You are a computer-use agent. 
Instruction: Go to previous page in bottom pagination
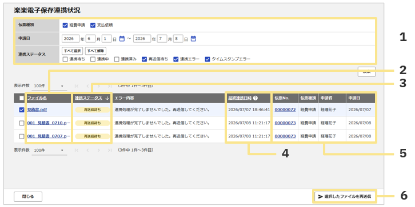click(x=87, y=150)
